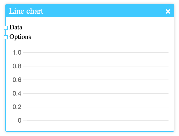This screenshot has height=136, width=179.
Task: Click the 0 y-axis tick label
Action: tap(19, 121)
